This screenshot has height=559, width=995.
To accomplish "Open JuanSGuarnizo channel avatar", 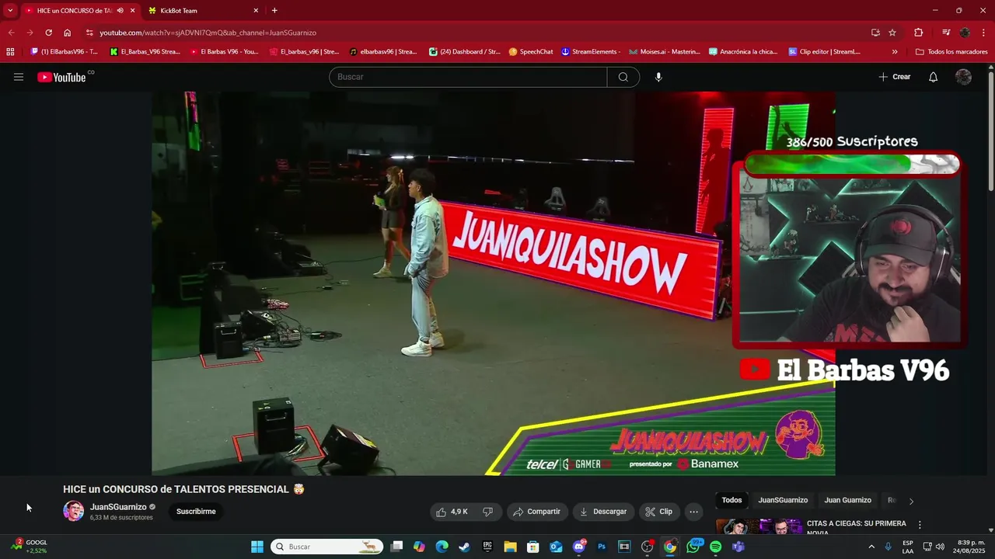I will point(74,511).
